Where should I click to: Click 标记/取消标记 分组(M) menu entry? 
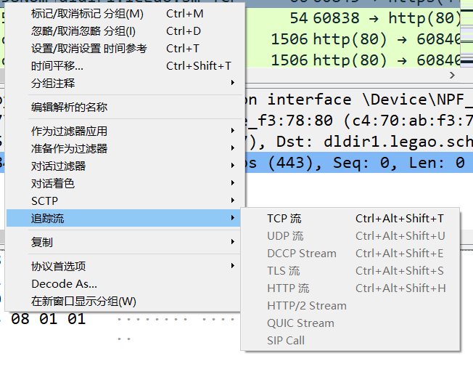87,14
